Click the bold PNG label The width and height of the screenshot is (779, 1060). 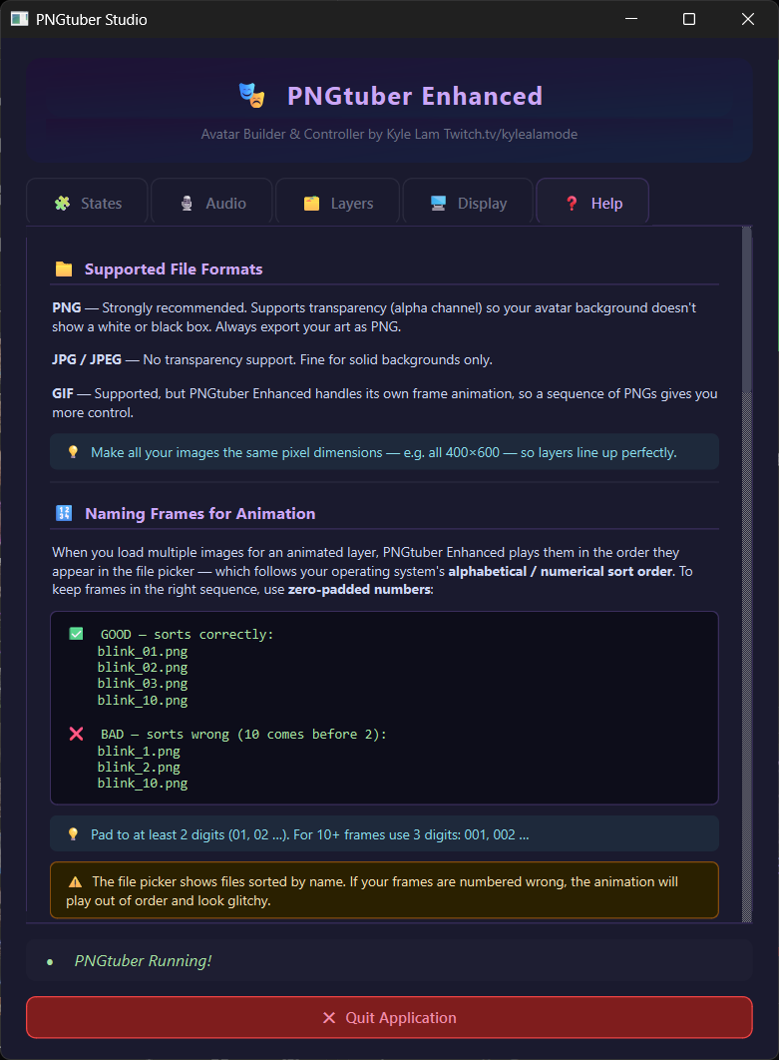click(66, 307)
